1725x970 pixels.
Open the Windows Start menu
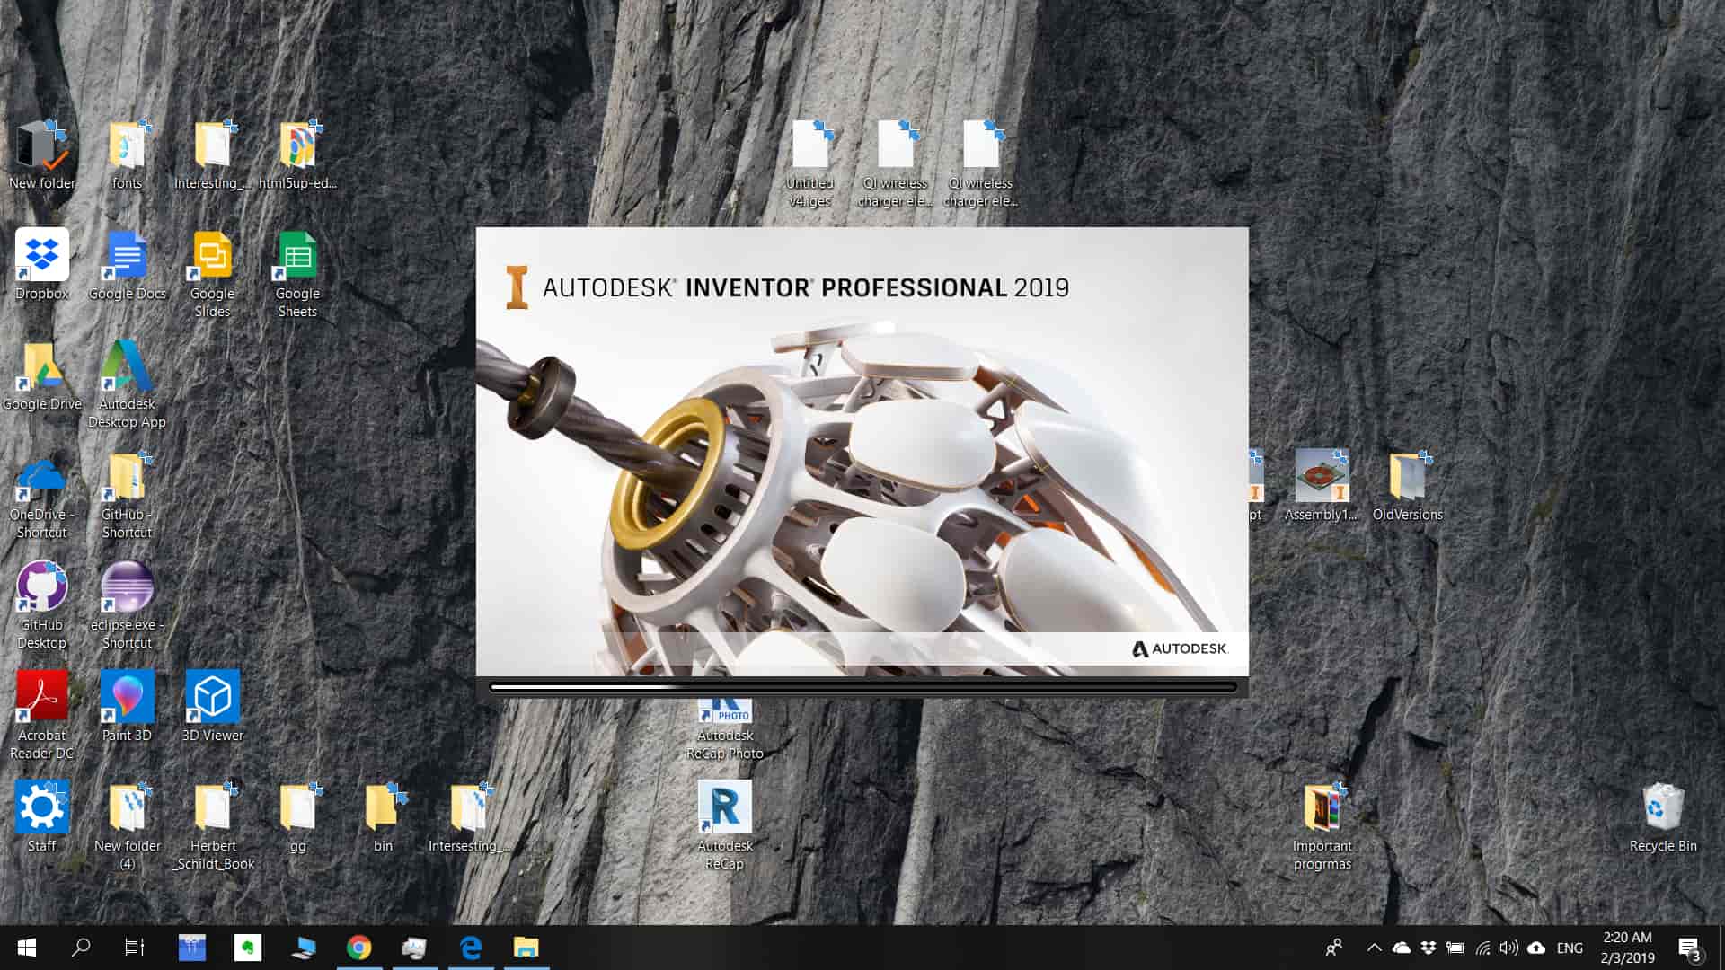point(27,948)
